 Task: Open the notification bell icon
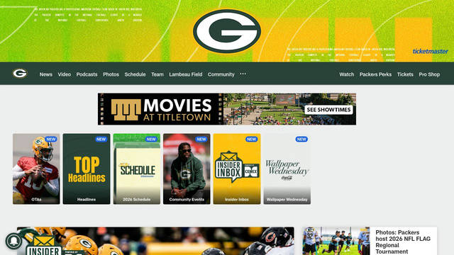[x=13, y=241]
